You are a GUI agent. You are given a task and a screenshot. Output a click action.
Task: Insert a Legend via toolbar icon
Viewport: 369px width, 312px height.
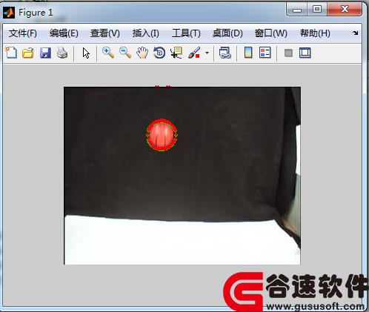pos(265,53)
